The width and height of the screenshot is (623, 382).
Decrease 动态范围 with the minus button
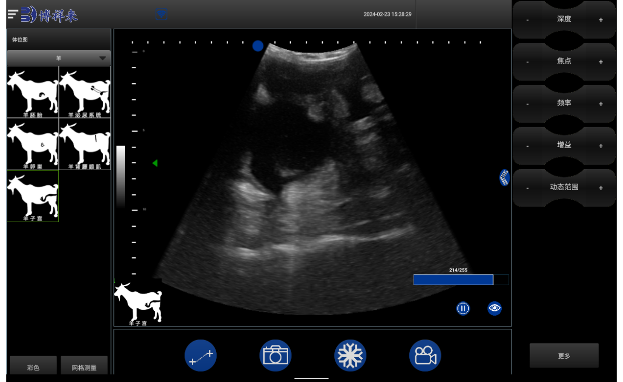[x=528, y=188]
